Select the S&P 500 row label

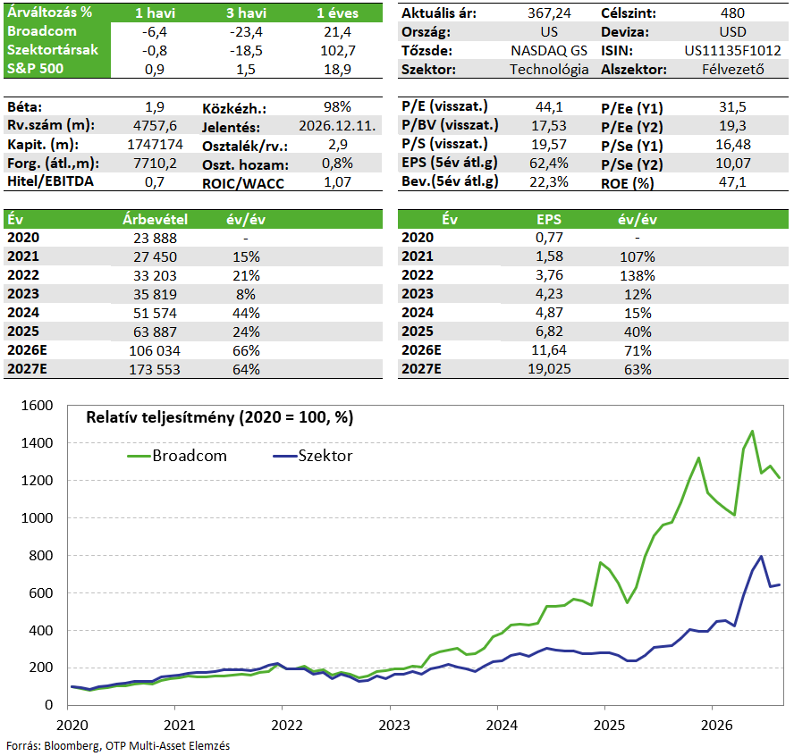point(36,69)
